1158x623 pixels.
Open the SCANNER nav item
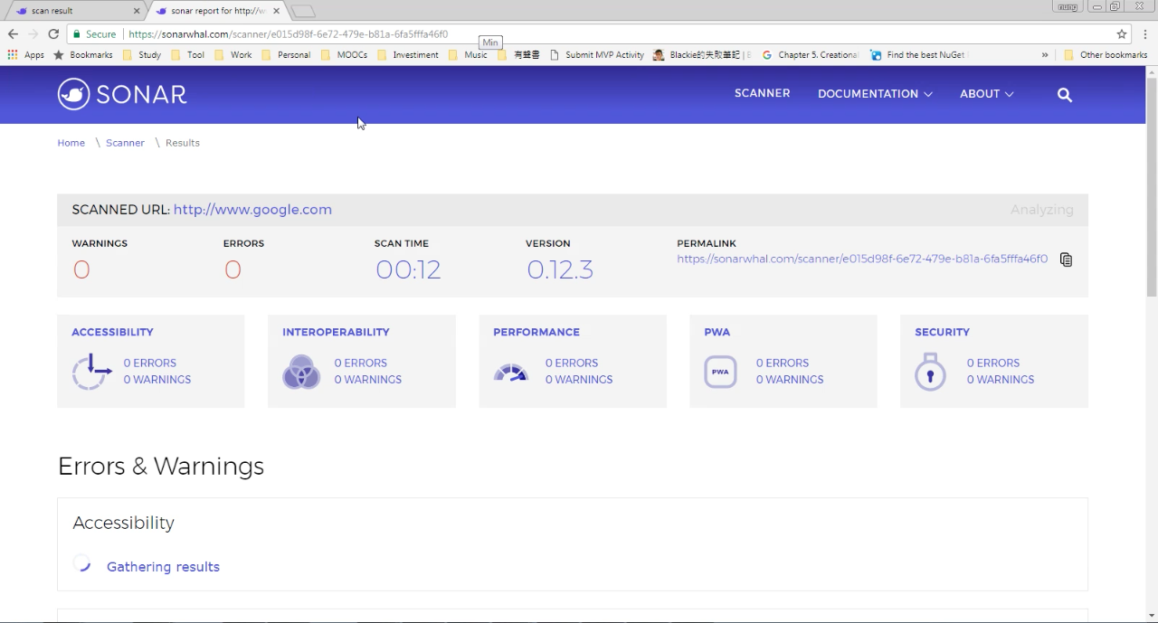[762, 93]
